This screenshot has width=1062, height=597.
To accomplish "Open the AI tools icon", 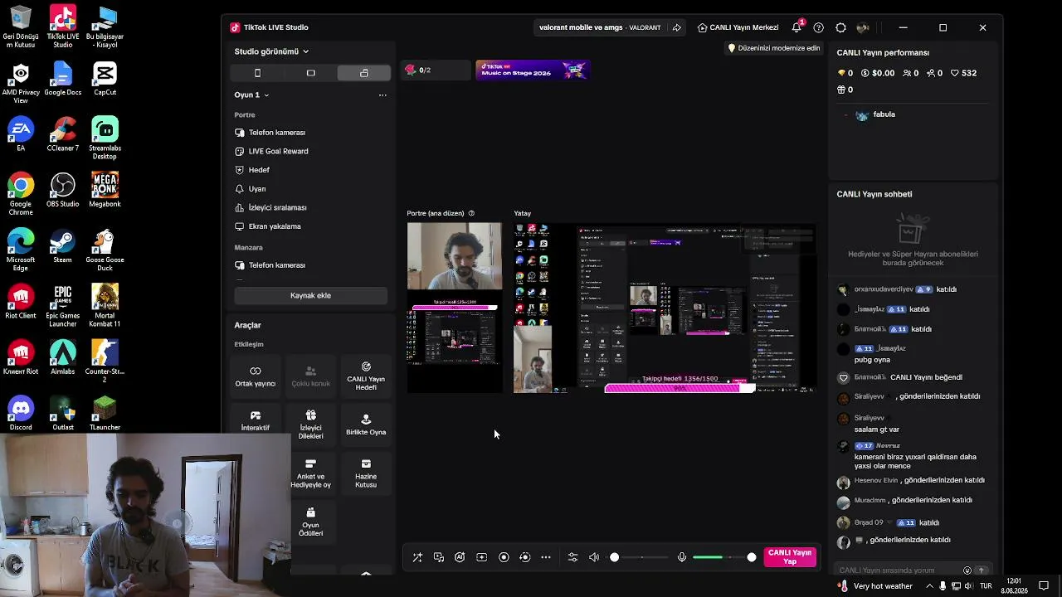I will point(460,557).
